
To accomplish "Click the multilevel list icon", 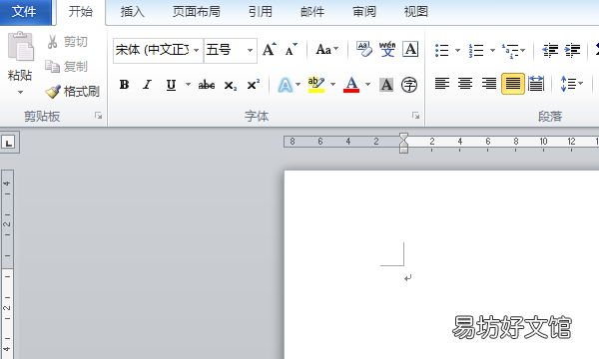I will point(511,50).
